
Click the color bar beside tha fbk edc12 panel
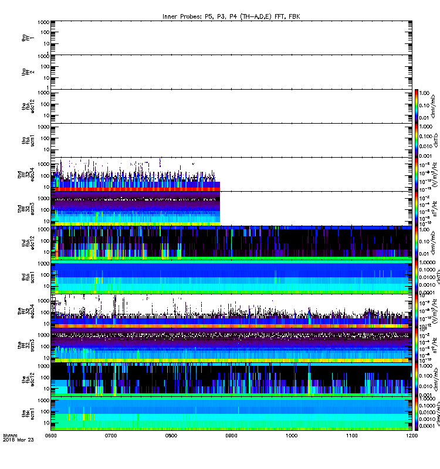click(417, 106)
